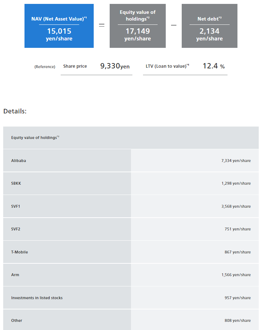Click the 1,566 yen/share Arm value
The width and height of the screenshot is (263, 330).
[236, 275]
